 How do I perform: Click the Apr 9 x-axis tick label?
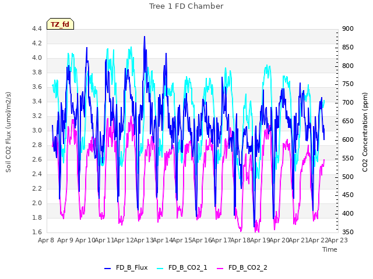pos(65,240)
